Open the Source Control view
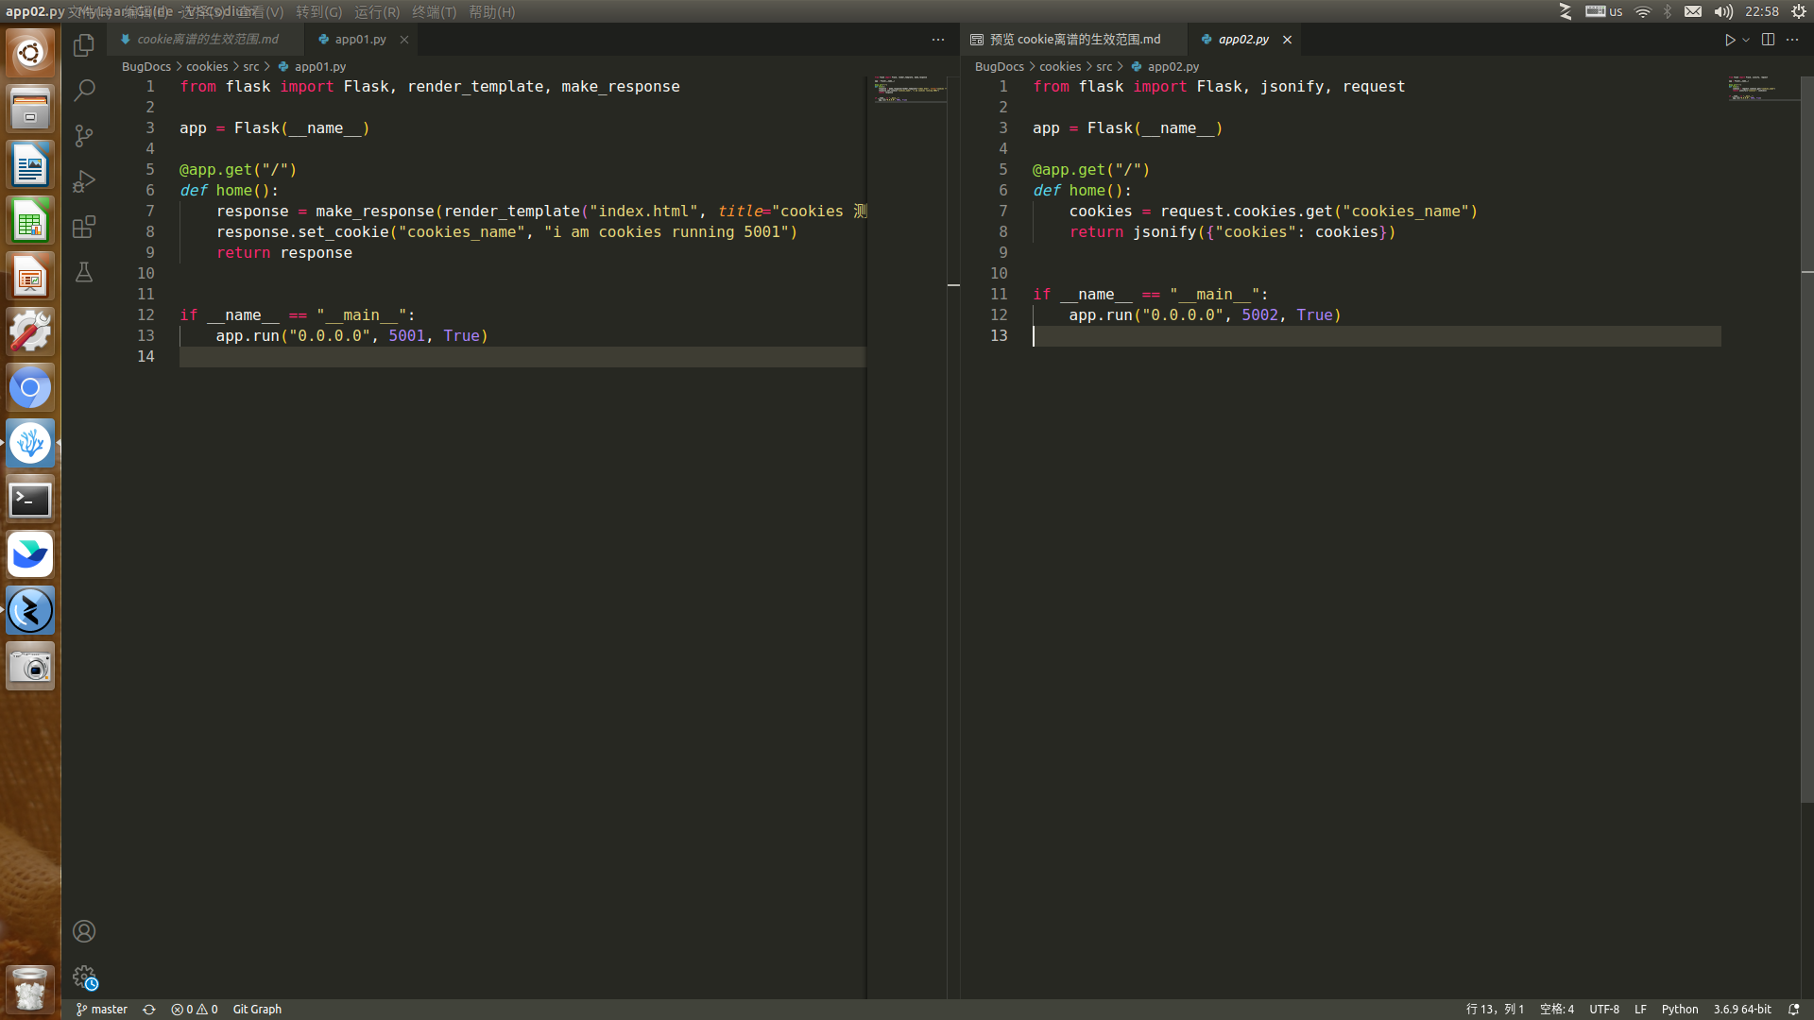 point(84,135)
